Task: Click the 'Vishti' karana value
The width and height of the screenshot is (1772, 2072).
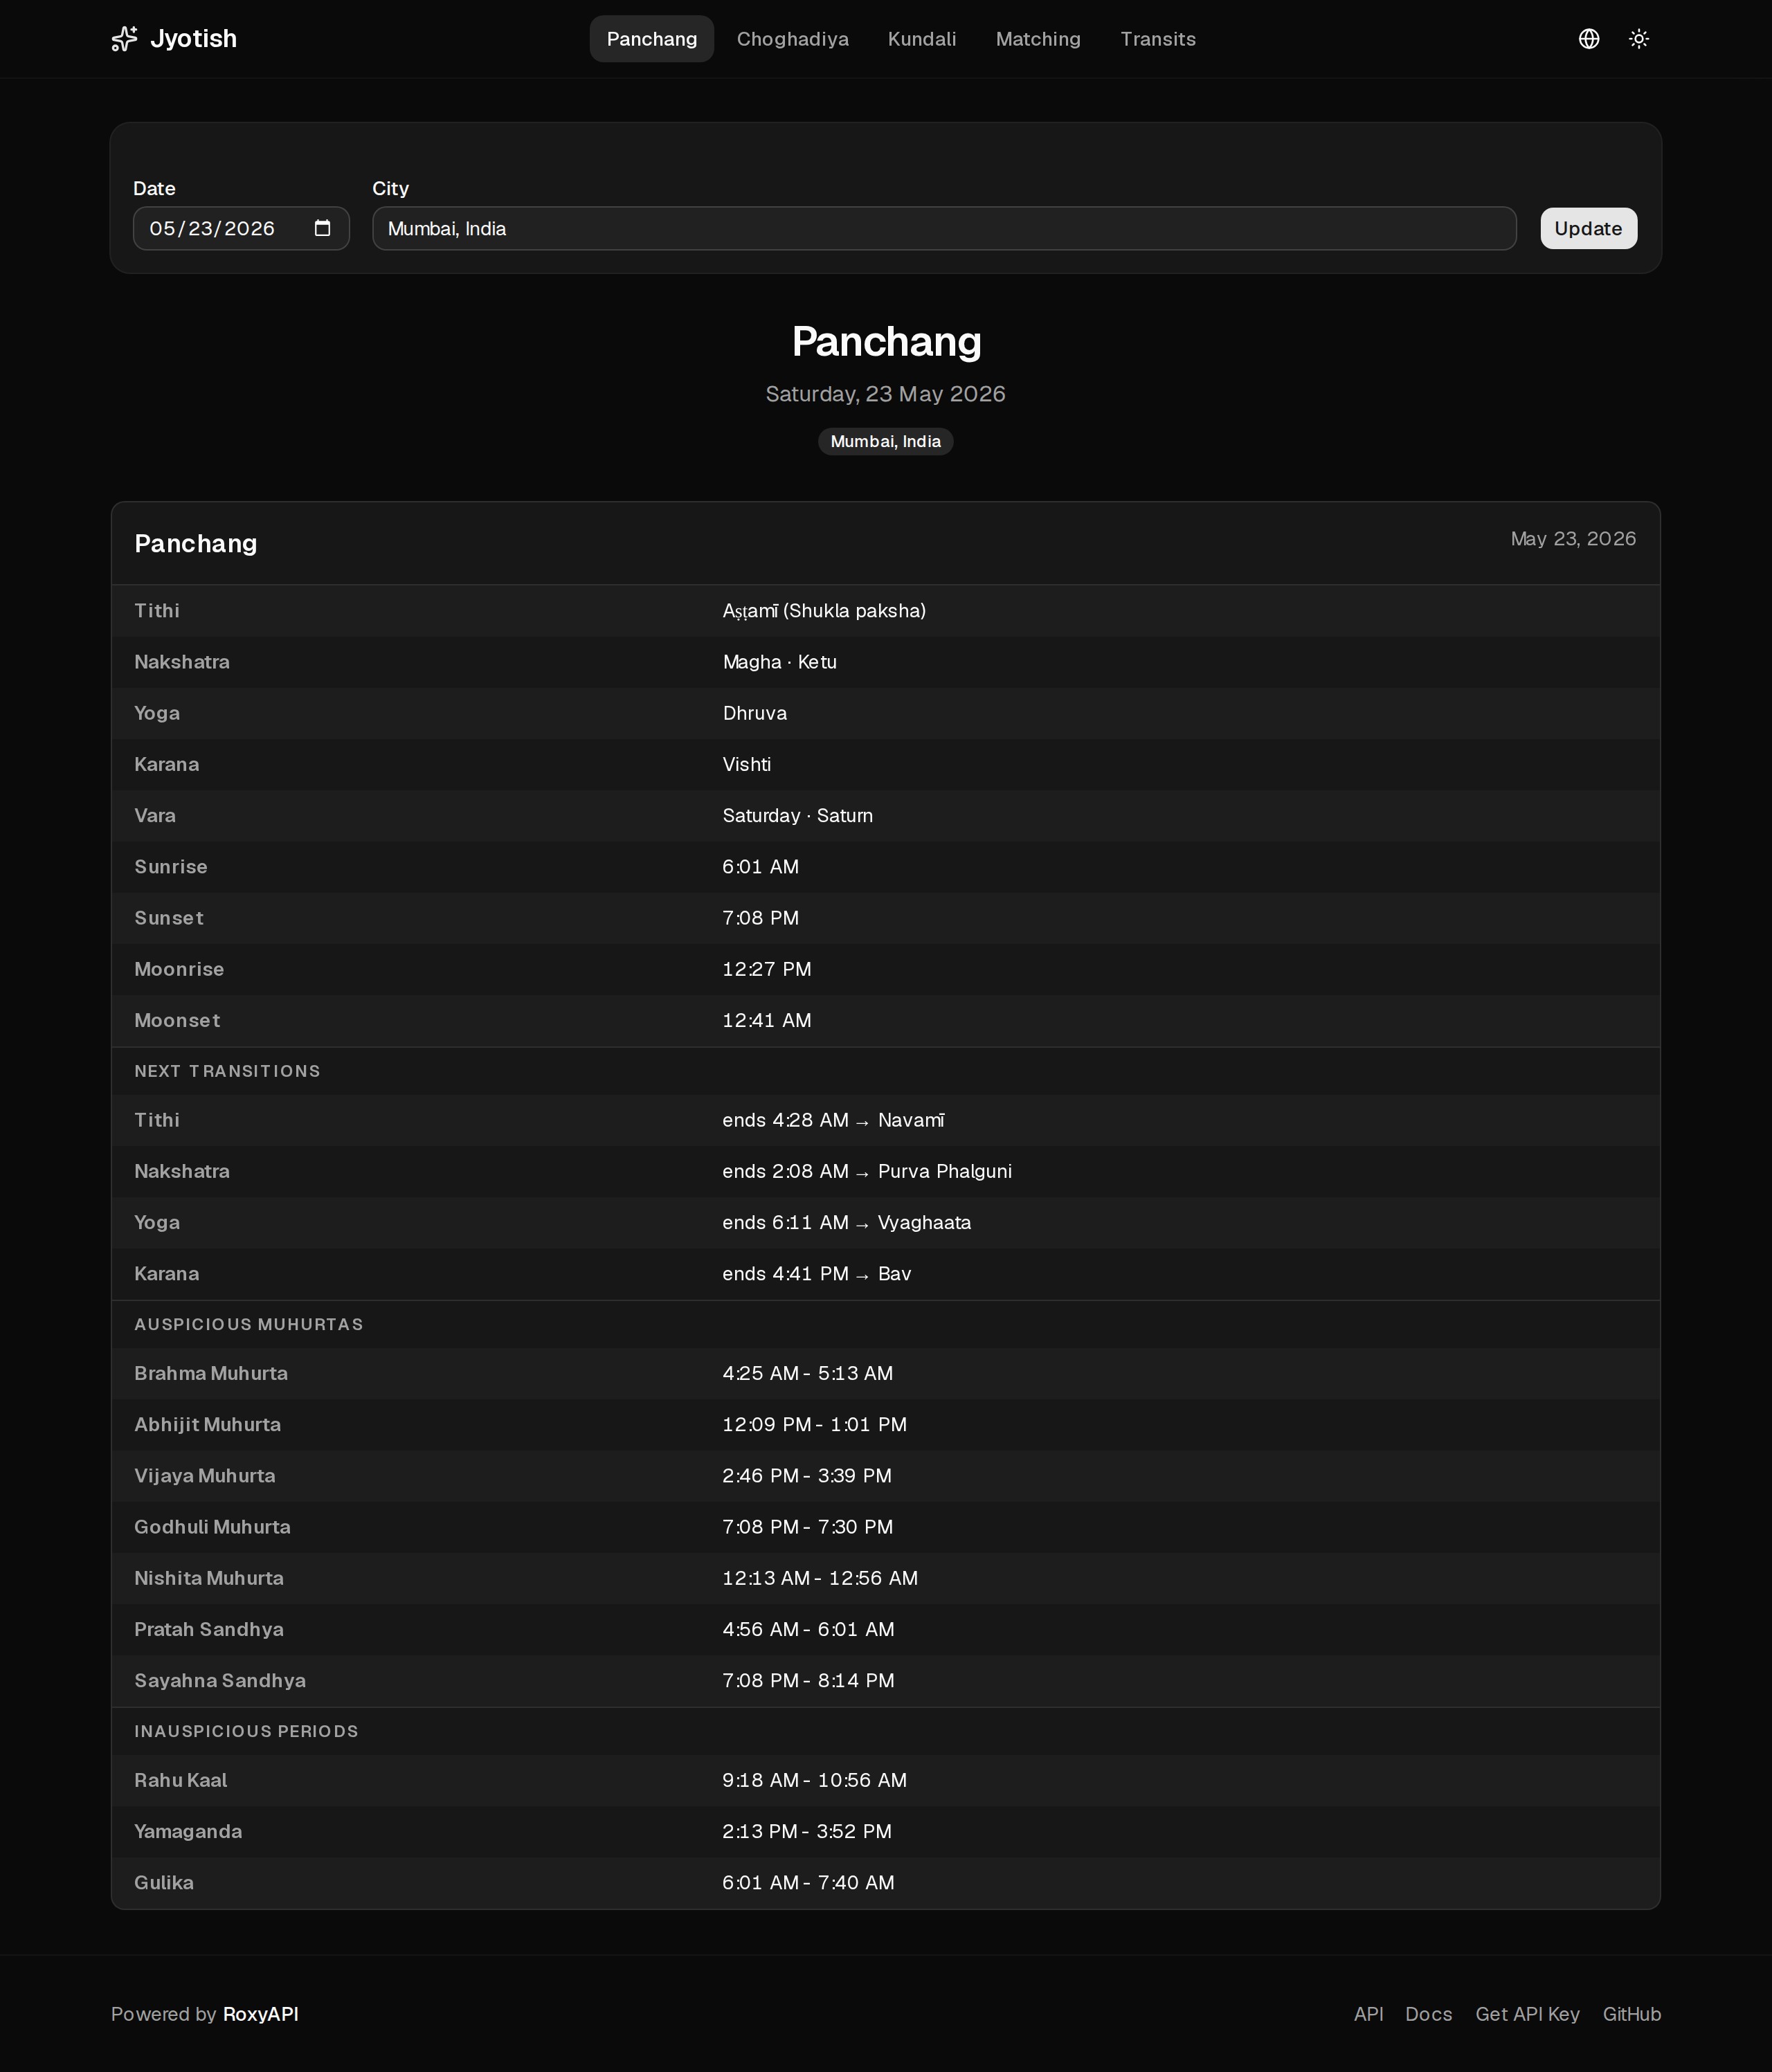Action: point(746,764)
